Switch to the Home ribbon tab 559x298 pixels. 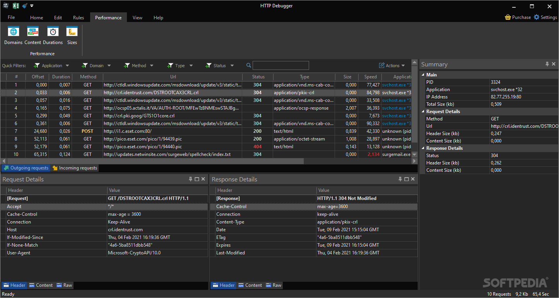[x=37, y=17]
